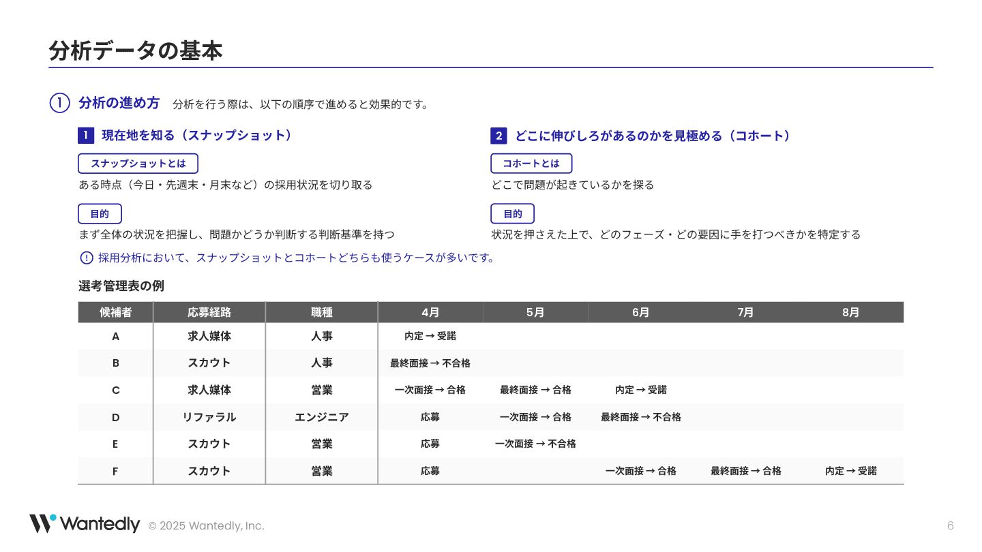Viewport: 982px width, 552px height.
Task: Click the 分析の進め方 section heading
Action: click(x=119, y=103)
